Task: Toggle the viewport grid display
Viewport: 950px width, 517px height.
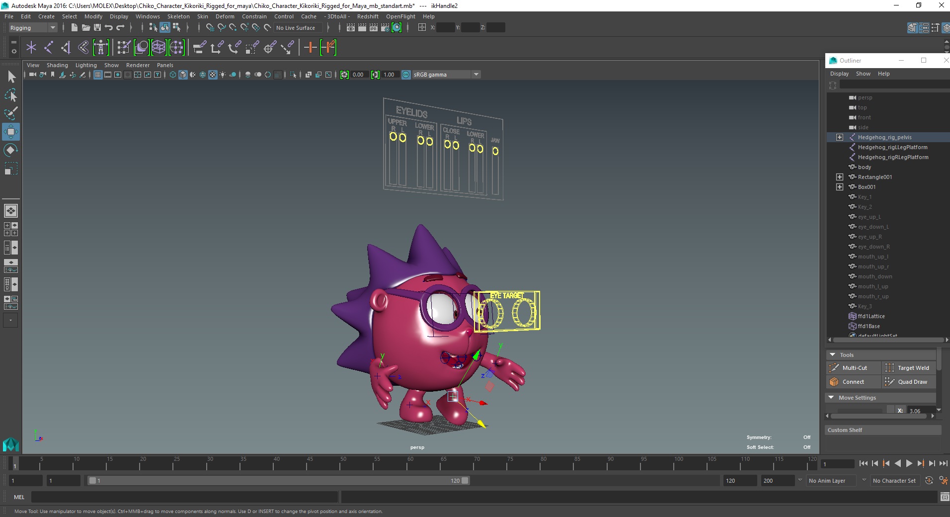Action: 98,75
